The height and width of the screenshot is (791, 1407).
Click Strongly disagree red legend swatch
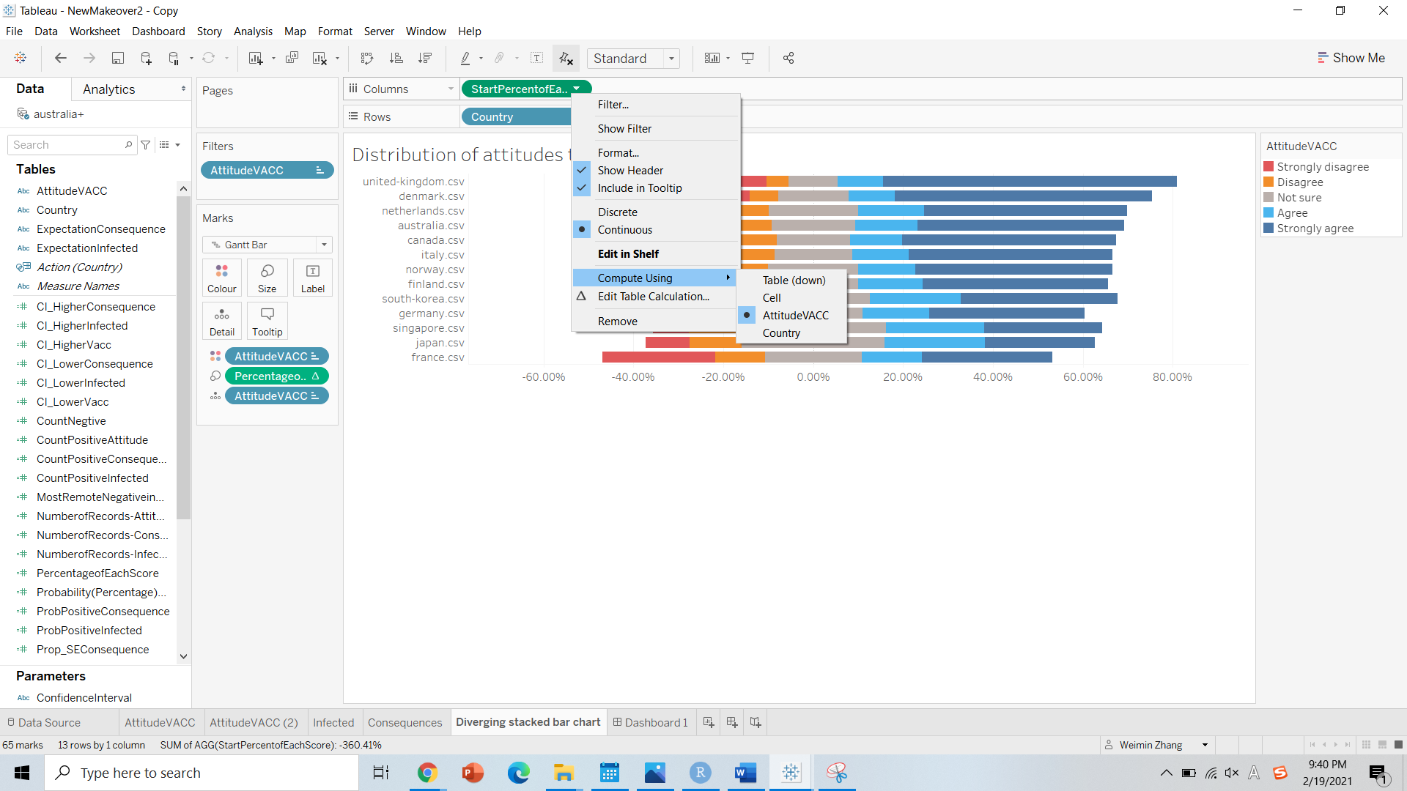1268,166
